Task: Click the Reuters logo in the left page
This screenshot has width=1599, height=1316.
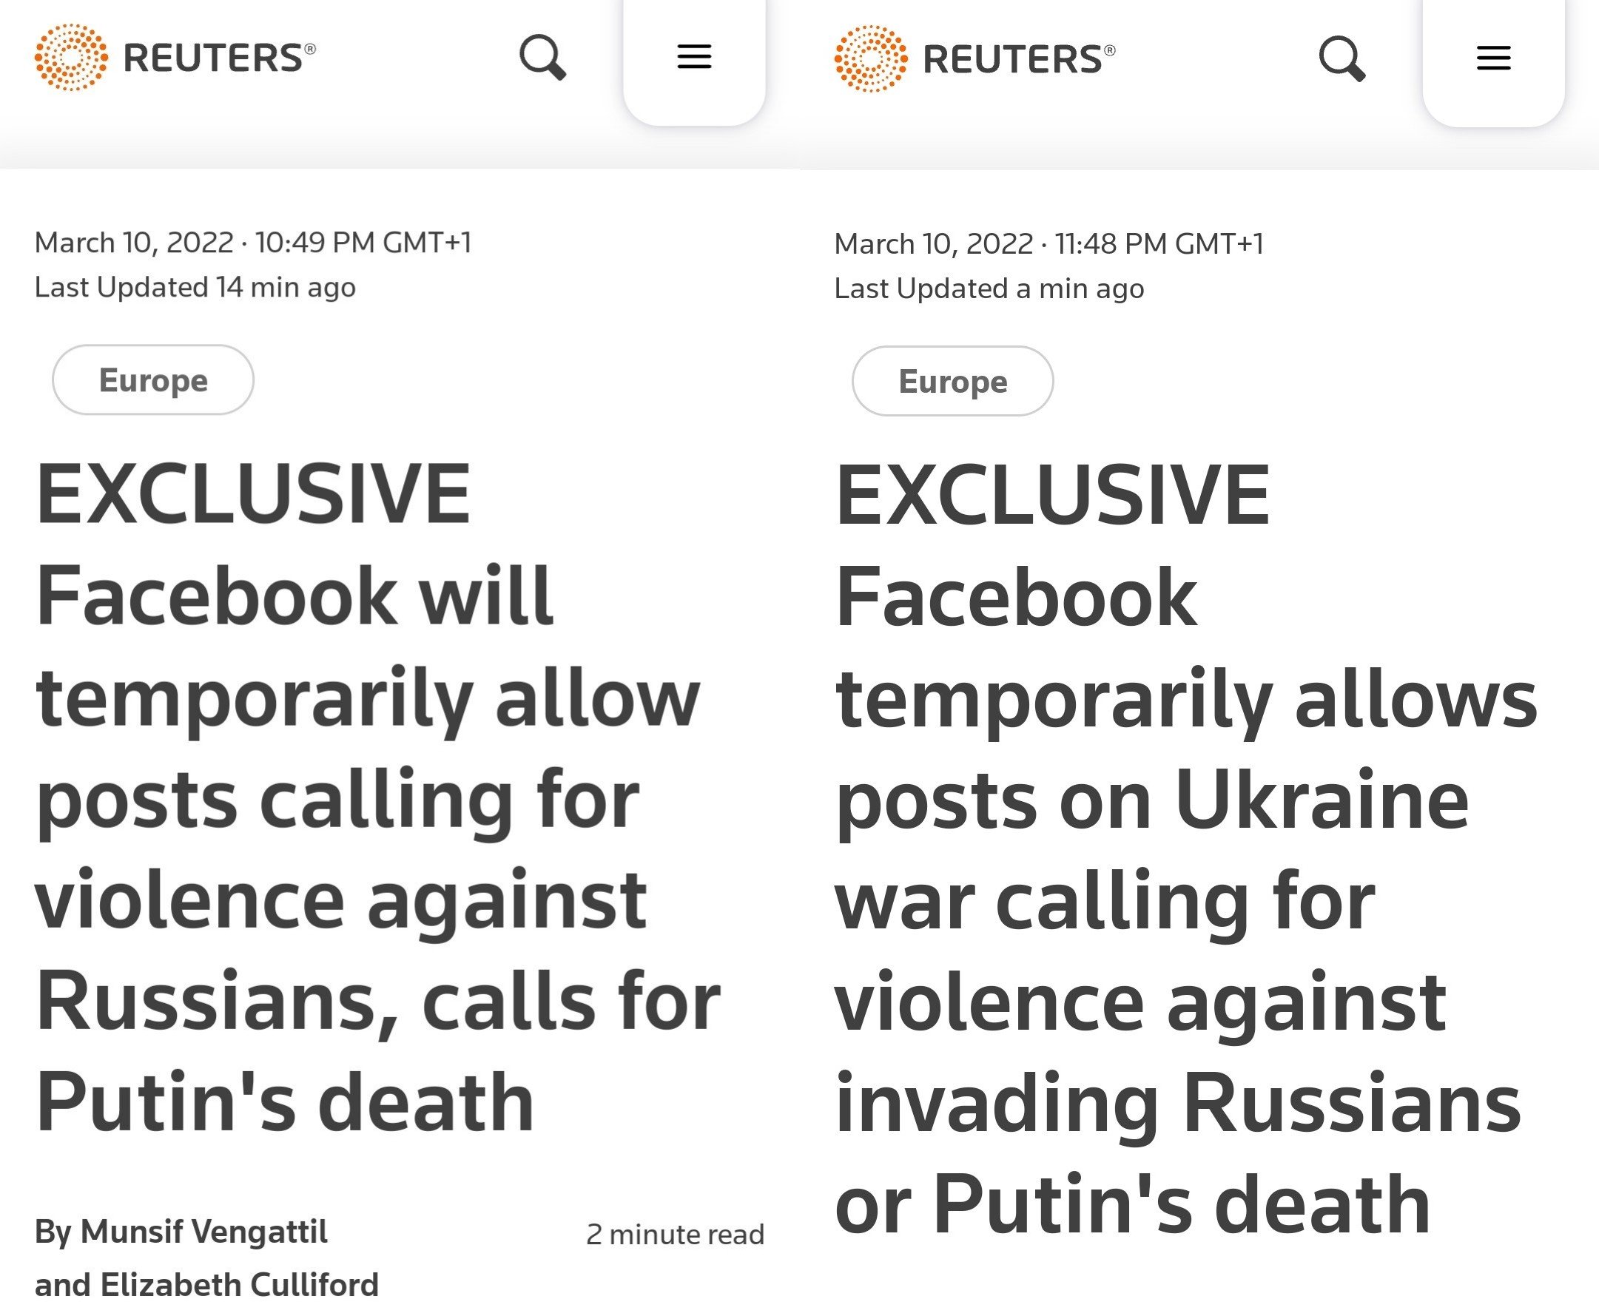Action: 71,58
